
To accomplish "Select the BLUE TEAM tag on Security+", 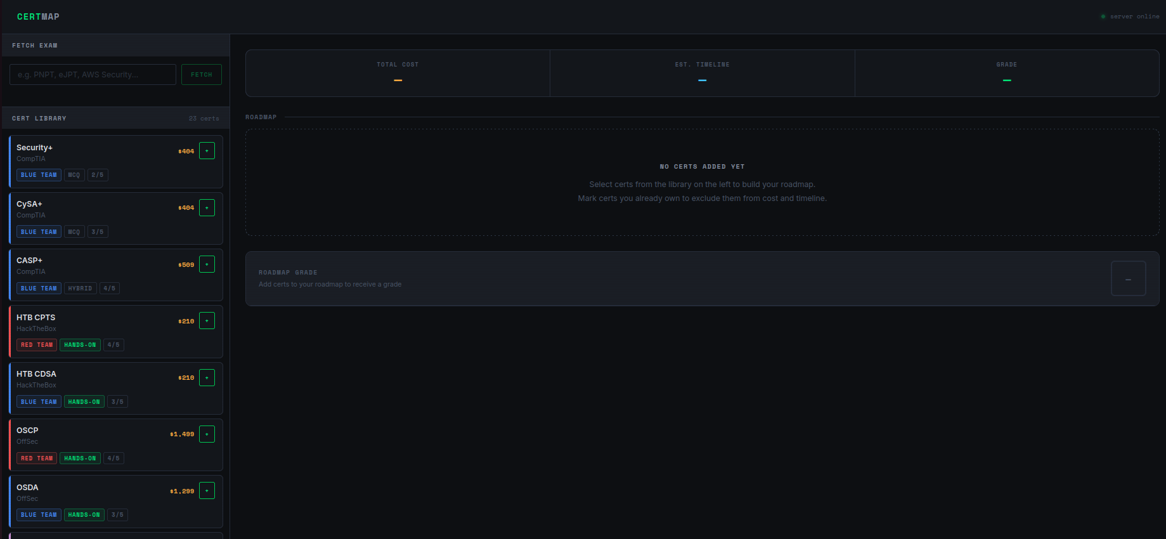I will pyautogui.click(x=39, y=175).
